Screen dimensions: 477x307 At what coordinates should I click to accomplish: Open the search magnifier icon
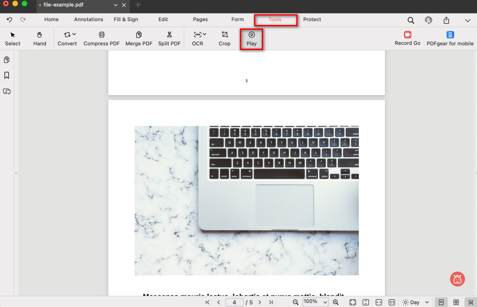coord(411,20)
